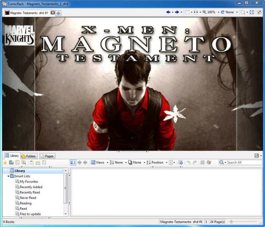Open the next page arrow dropdown
The height and width of the screenshot is (227, 265).
pos(181,12)
